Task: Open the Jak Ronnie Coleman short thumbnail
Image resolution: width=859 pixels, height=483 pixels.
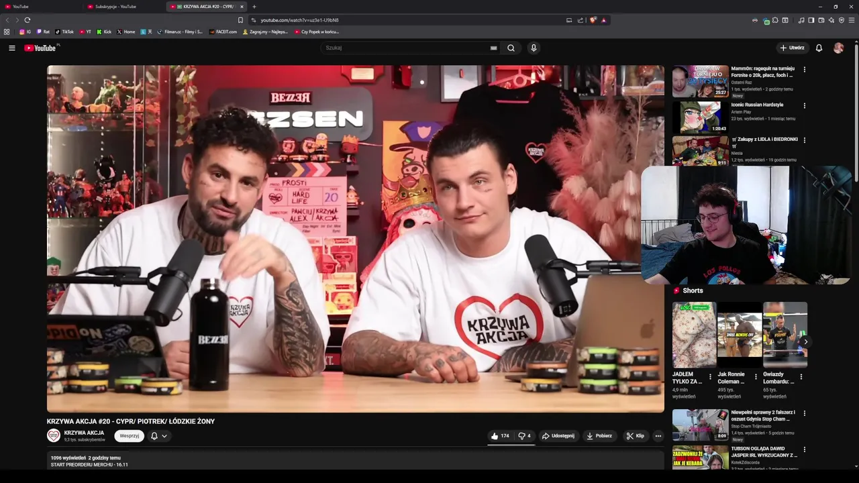Action: (x=740, y=335)
